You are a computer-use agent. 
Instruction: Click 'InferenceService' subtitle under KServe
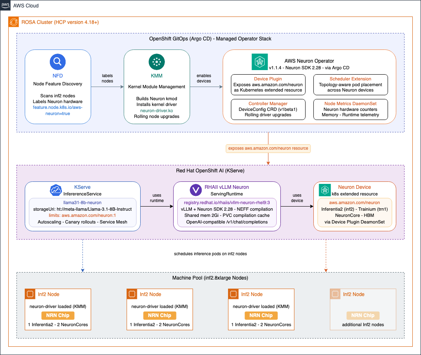(82, 194)
